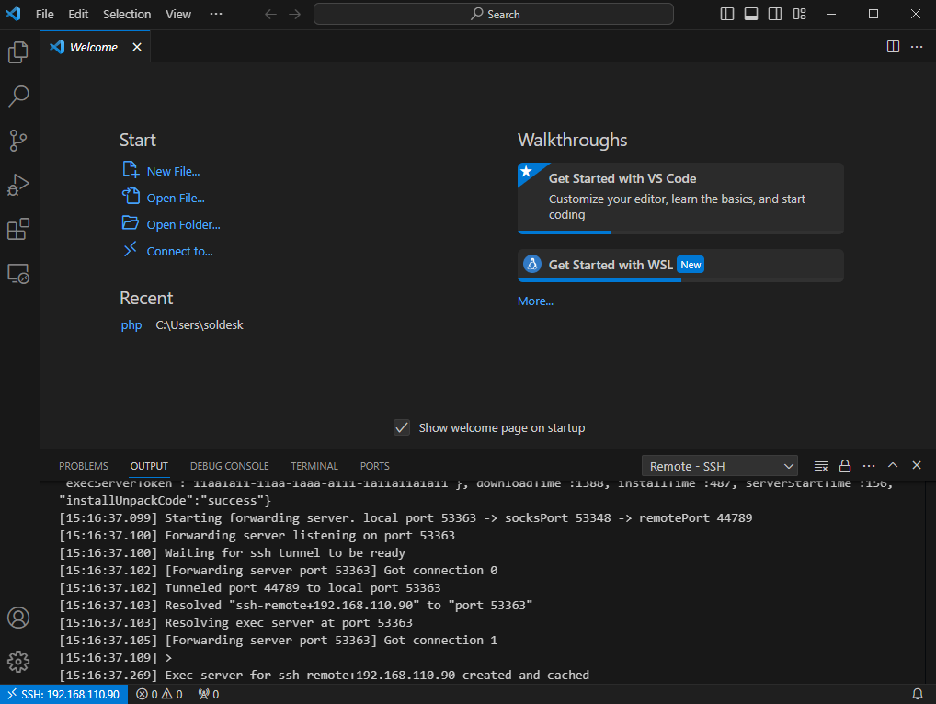Switch to the PROBLEMS tab
The image size is (936, 704).
coord(84,466)
